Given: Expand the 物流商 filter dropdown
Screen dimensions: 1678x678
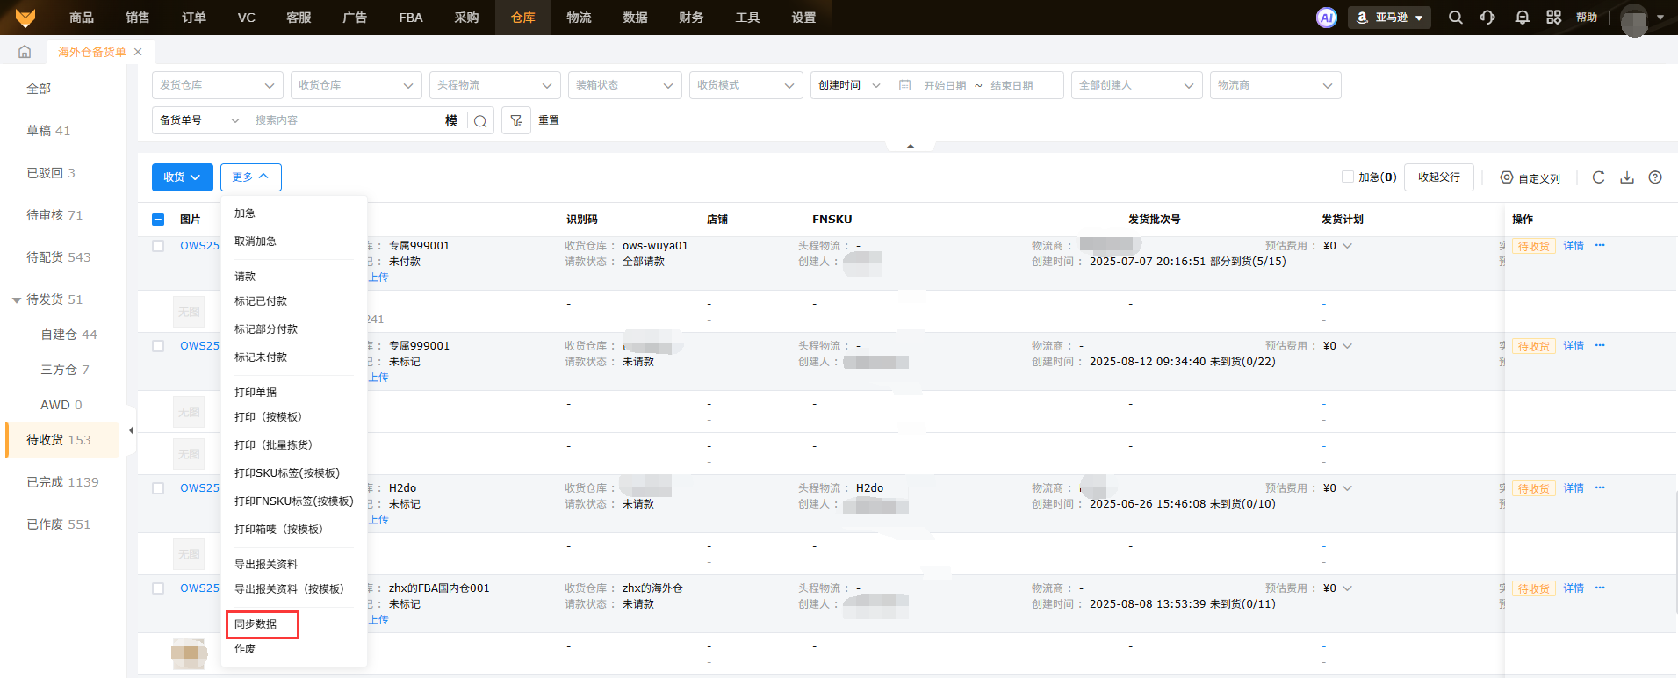Looking at the screenshot, I should [x=1274, y=85].
